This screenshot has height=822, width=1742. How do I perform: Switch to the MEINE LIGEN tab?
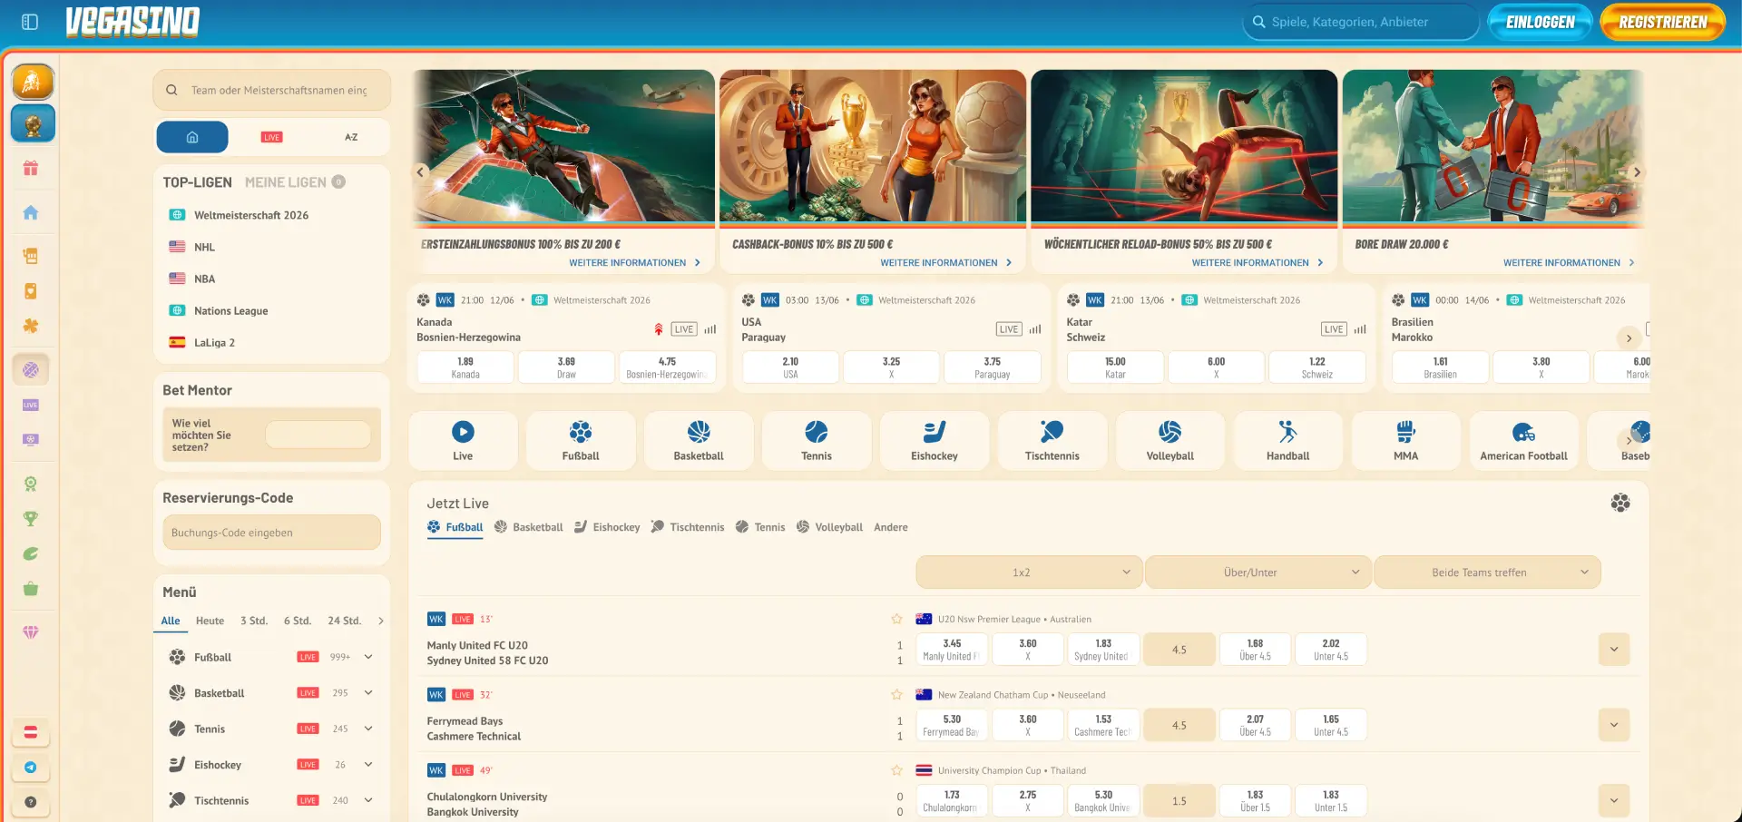(285, 182)
